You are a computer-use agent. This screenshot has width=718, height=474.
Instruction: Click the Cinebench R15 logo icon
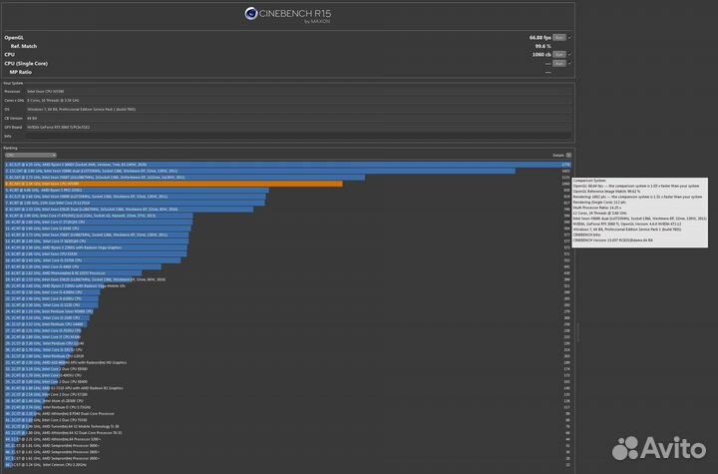[250, 14]
